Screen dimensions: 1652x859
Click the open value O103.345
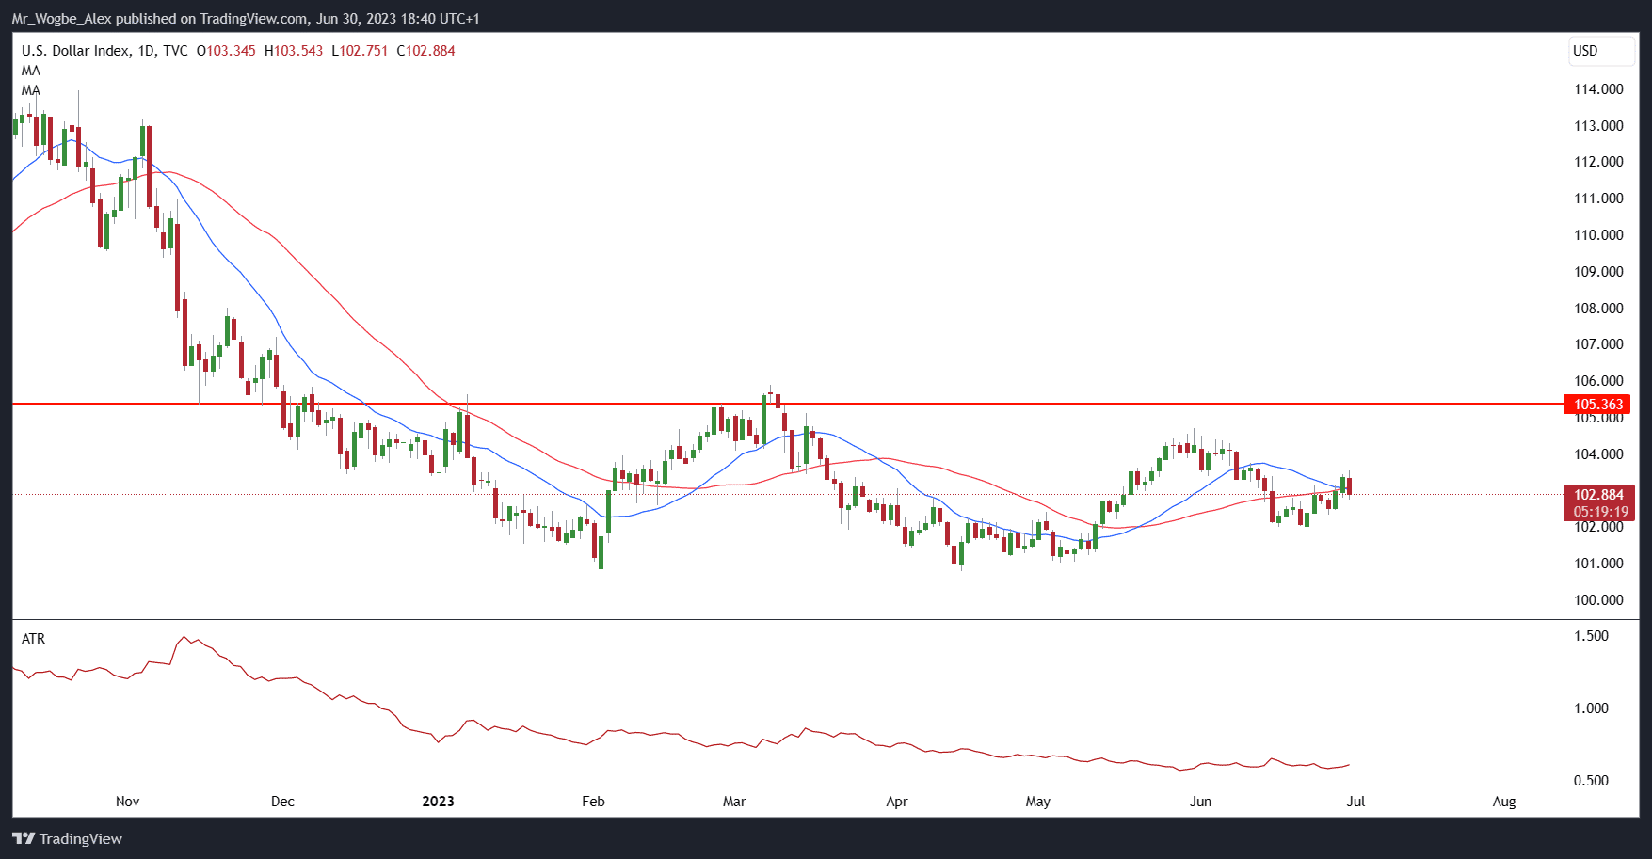[226, 51]
